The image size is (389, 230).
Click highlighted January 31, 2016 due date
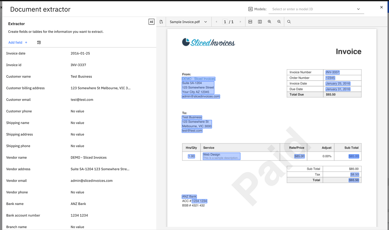(338, 89)
